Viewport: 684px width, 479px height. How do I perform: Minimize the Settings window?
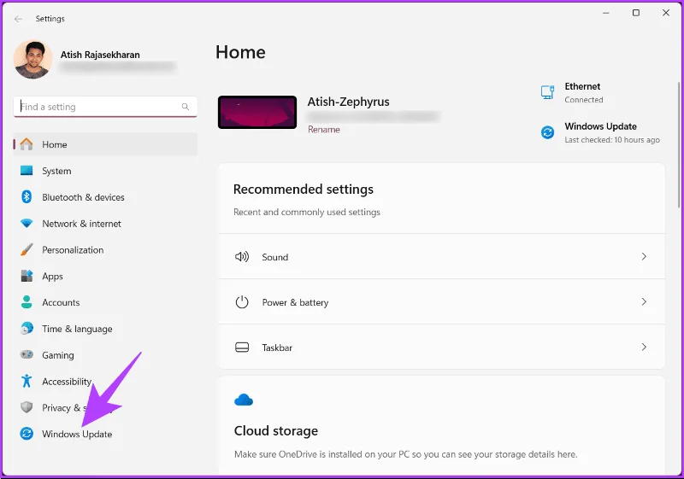(606, 13)
